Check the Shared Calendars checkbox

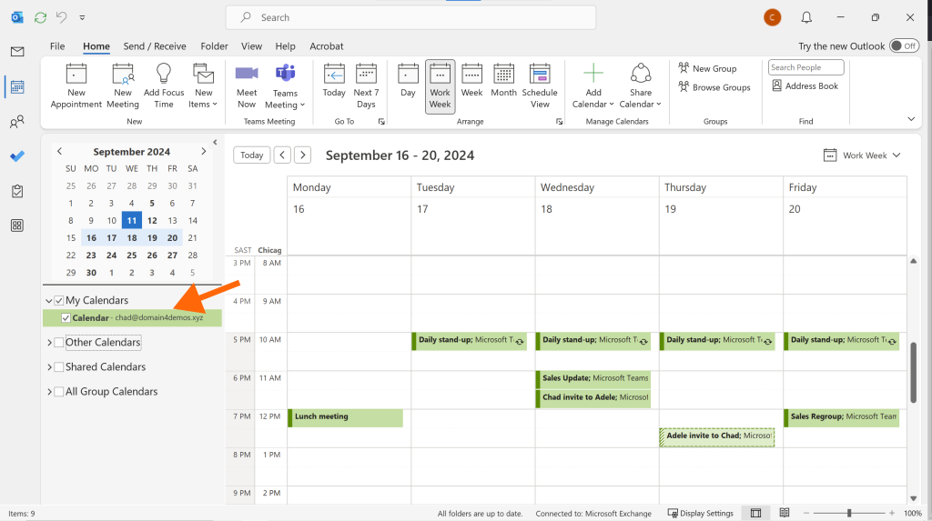click(x=59, y=367)
